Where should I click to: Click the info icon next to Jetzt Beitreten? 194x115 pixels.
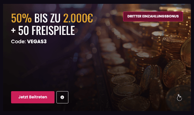pyautogui.click(x=62, y=97)
